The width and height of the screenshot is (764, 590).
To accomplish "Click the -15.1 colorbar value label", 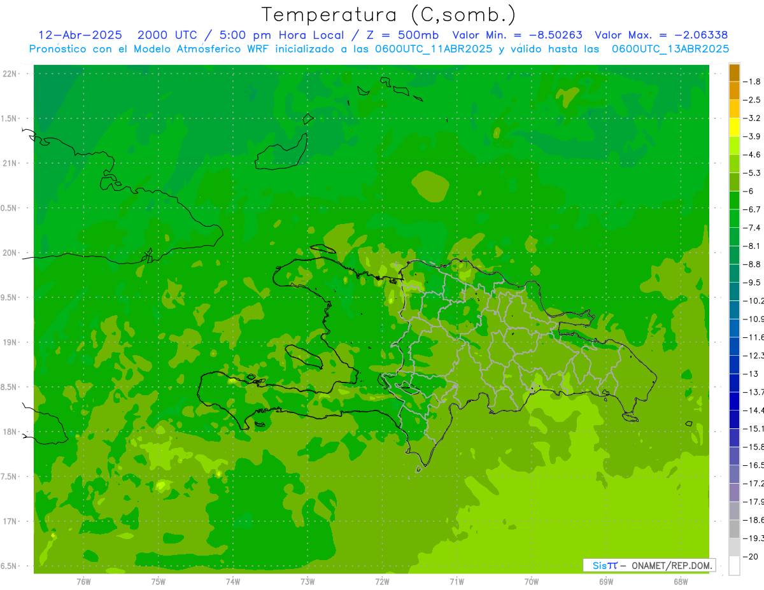I will [754, 428].
